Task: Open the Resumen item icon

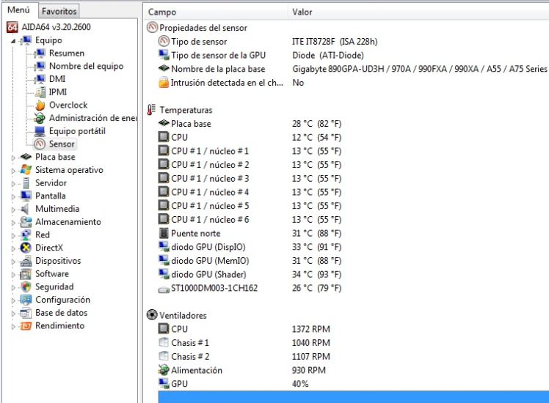Action: (x=40, y=53)
